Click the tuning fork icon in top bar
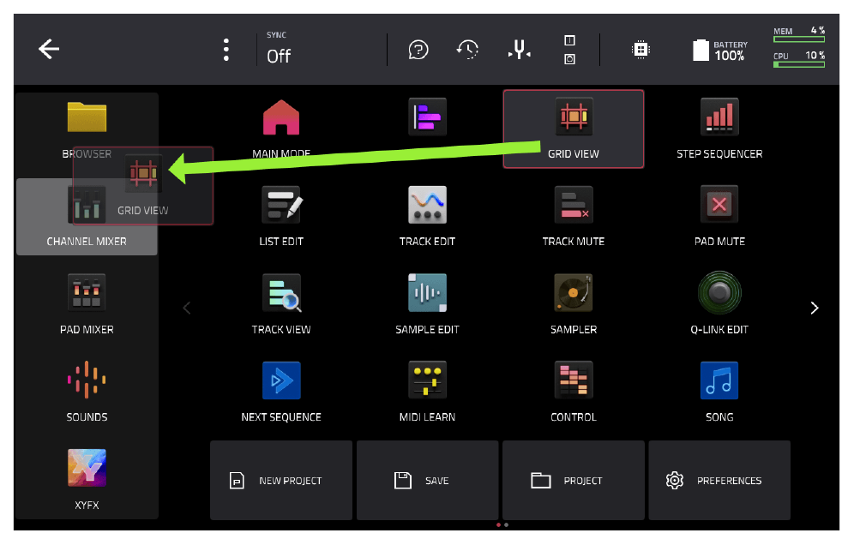Screen dimensions: 854x545 click(x=519, y=50)
